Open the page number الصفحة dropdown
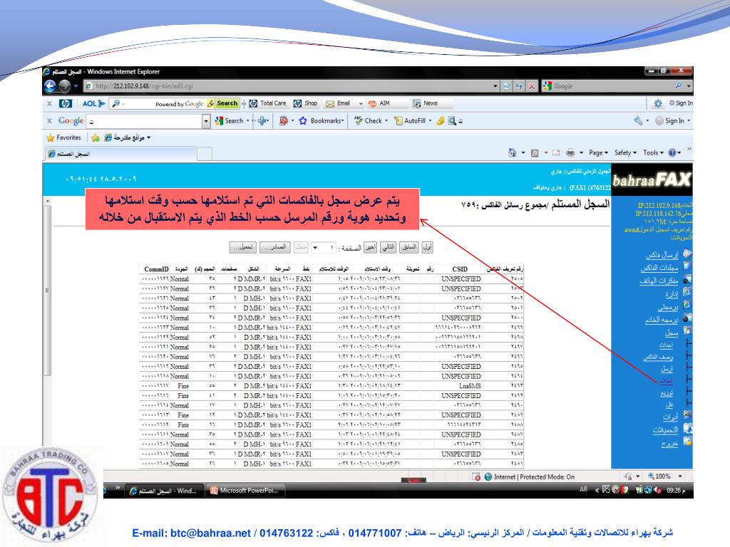The image size is (730, 547). tap(323, 247)
